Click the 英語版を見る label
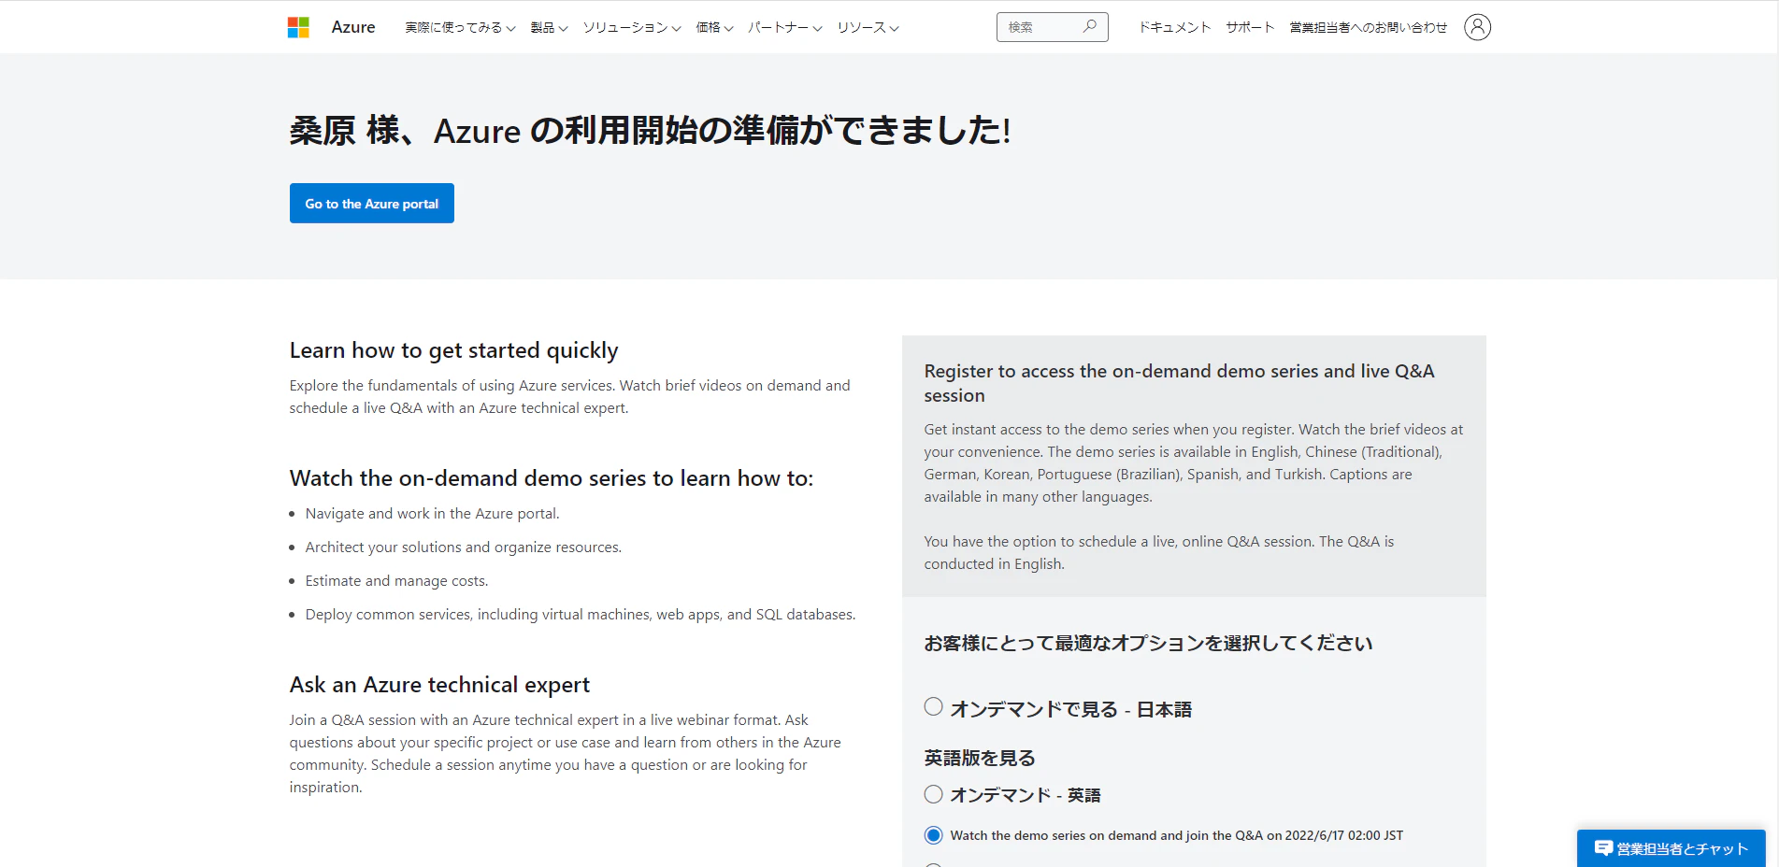The height and width of the screenshot is (867, 1779). coord(980,758)
